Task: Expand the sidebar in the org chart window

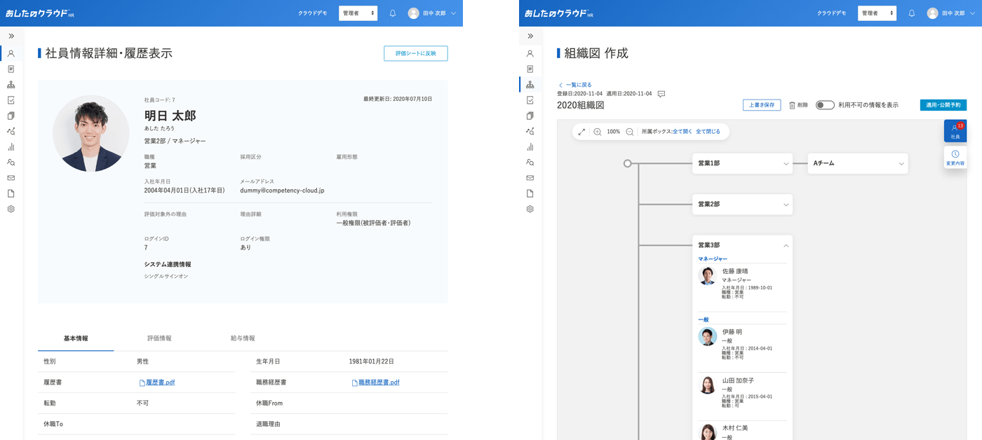Action: (x=530, y=36)
